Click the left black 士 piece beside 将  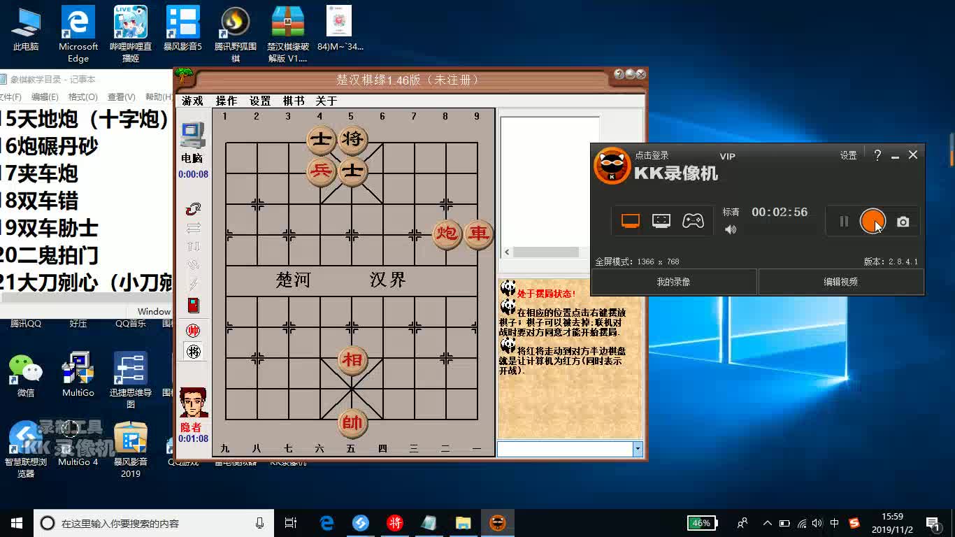point(321,140)
